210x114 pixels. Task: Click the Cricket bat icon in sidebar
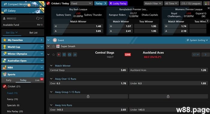click(5, 86)
